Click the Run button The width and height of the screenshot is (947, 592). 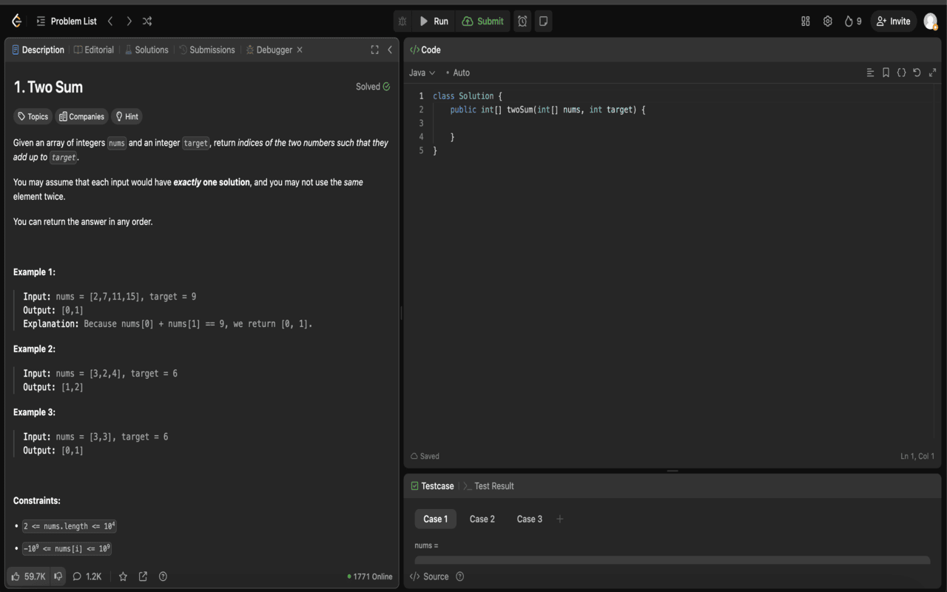click(x=434, y=21)
